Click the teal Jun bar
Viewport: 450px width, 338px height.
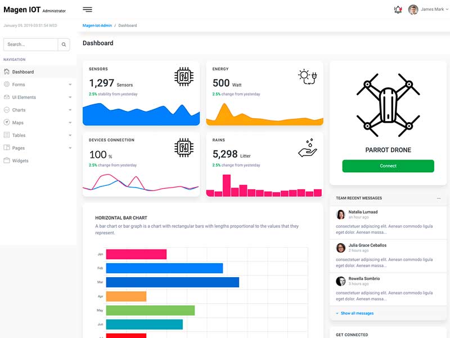145,324
